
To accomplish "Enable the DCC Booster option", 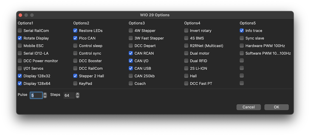I will pyautogui.click(x=75, y=61).
